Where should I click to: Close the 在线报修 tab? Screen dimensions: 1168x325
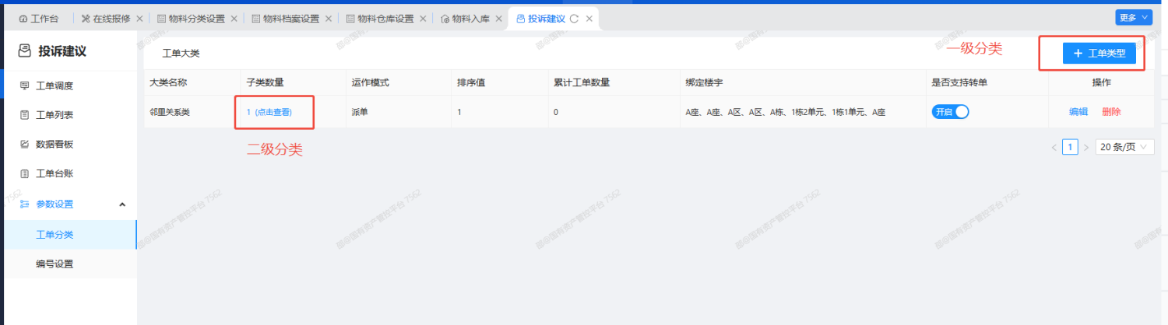pyautogui.click(x=139, y=18)
